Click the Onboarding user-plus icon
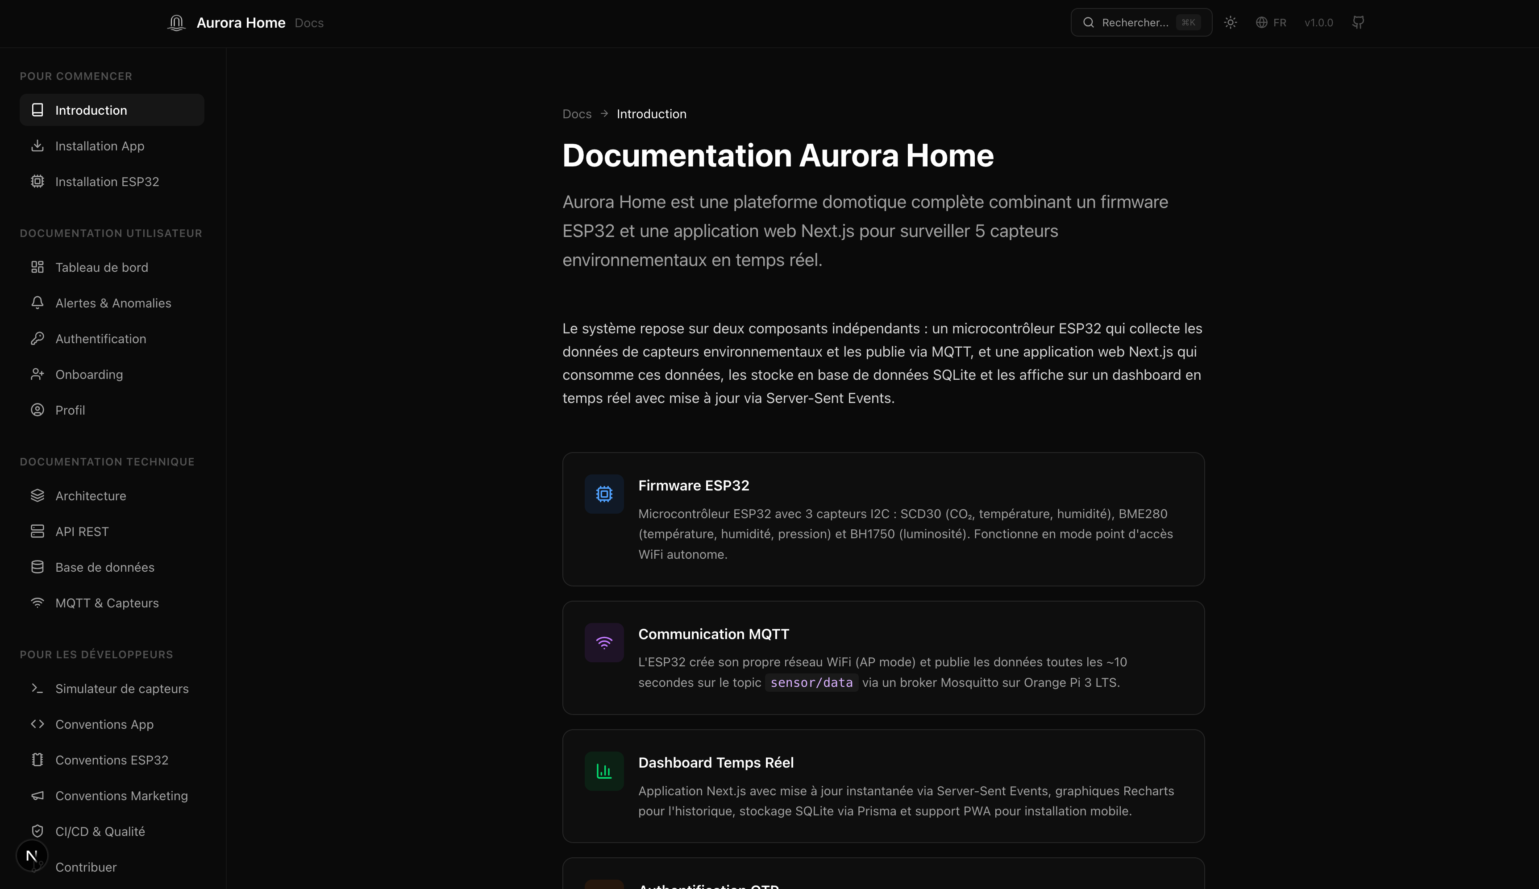The width and height of the screenshot is (1539, 889). tap(37, 374)
